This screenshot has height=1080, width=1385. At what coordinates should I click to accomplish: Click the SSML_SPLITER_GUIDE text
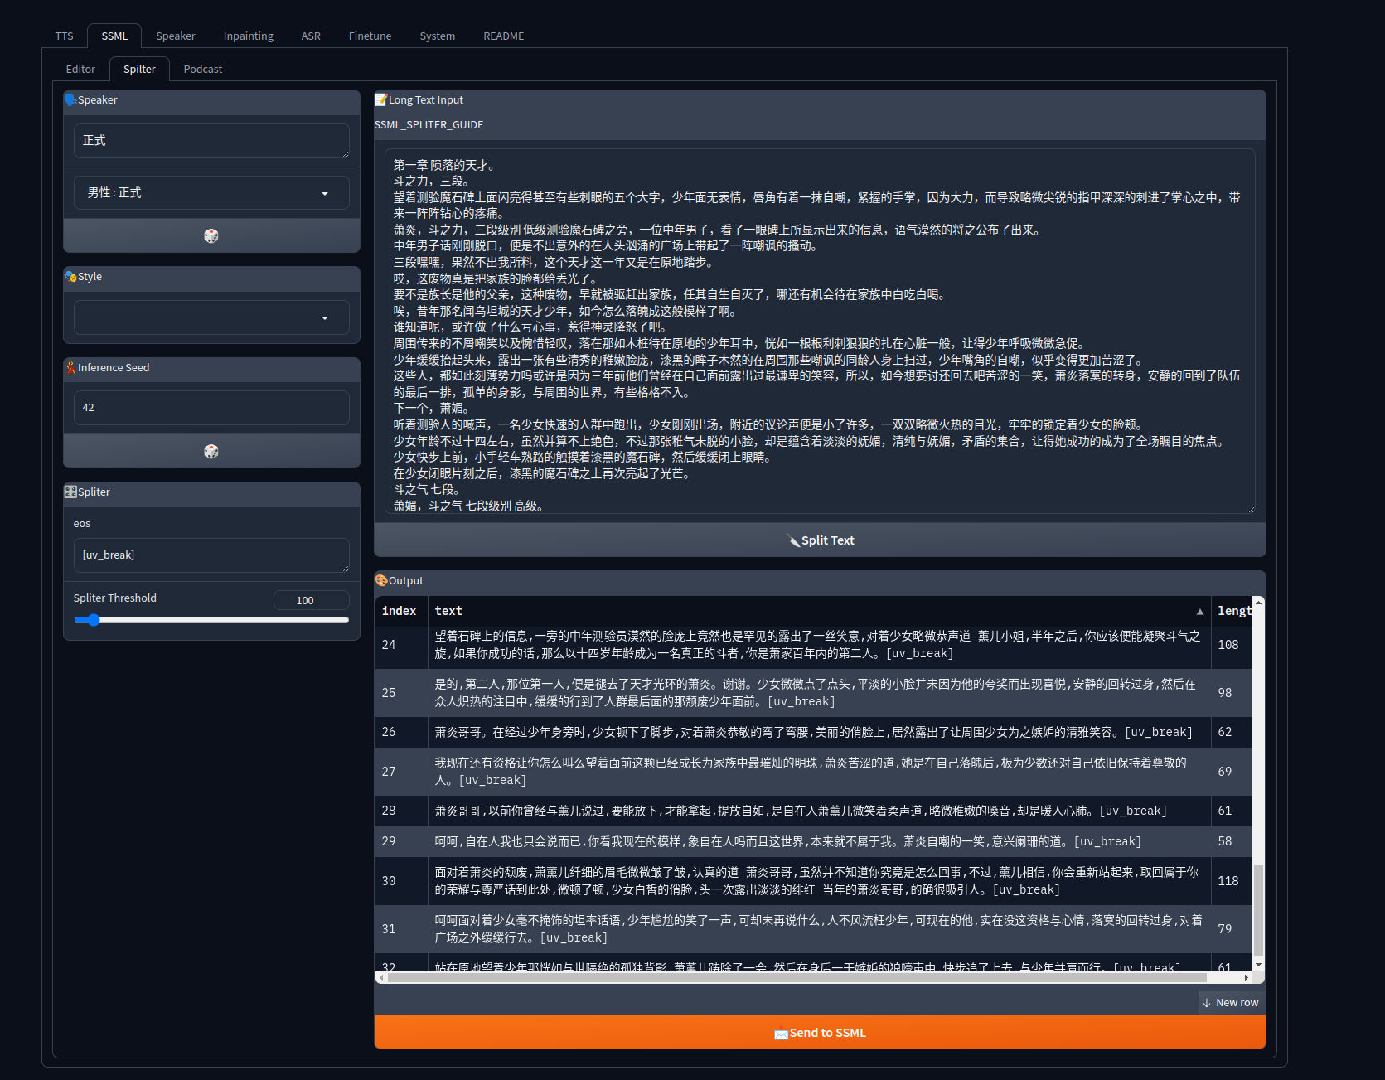coord(429,125)
